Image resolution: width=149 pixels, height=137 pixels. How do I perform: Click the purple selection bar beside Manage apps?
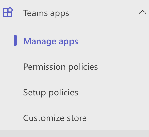(x=15, y=40)
